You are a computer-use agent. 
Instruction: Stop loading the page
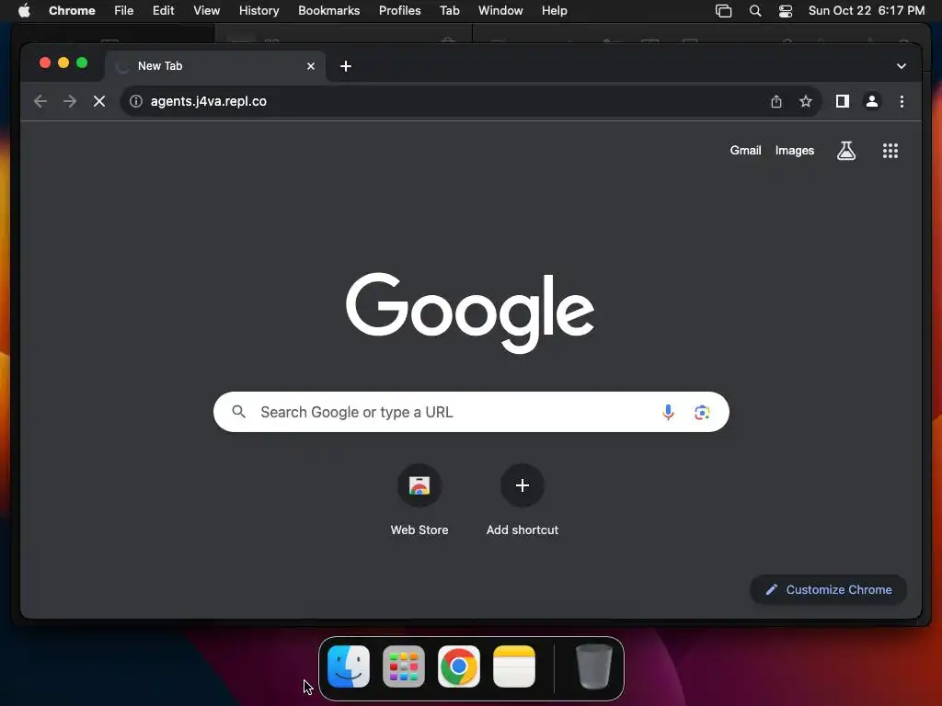[x=99, y=101]
